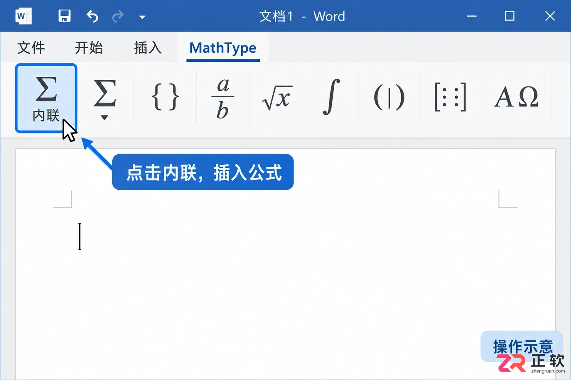
Task: Undo the last action
Action: coord(92,16)
